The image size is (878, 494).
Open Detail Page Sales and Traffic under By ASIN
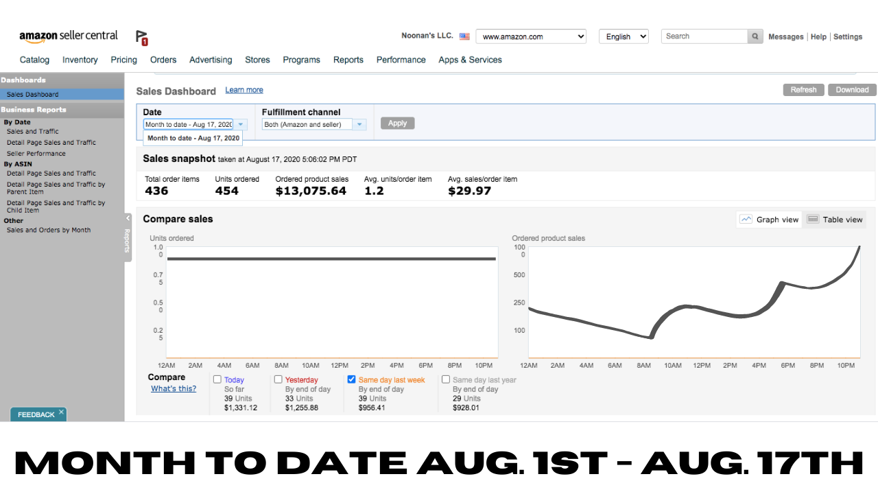click(x=51, y=174)
